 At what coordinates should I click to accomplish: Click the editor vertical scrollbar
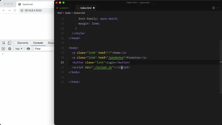tap(221, 67)
